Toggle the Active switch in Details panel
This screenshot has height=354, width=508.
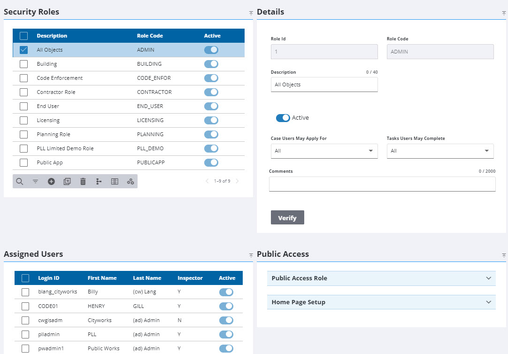[x=283, y=118]
